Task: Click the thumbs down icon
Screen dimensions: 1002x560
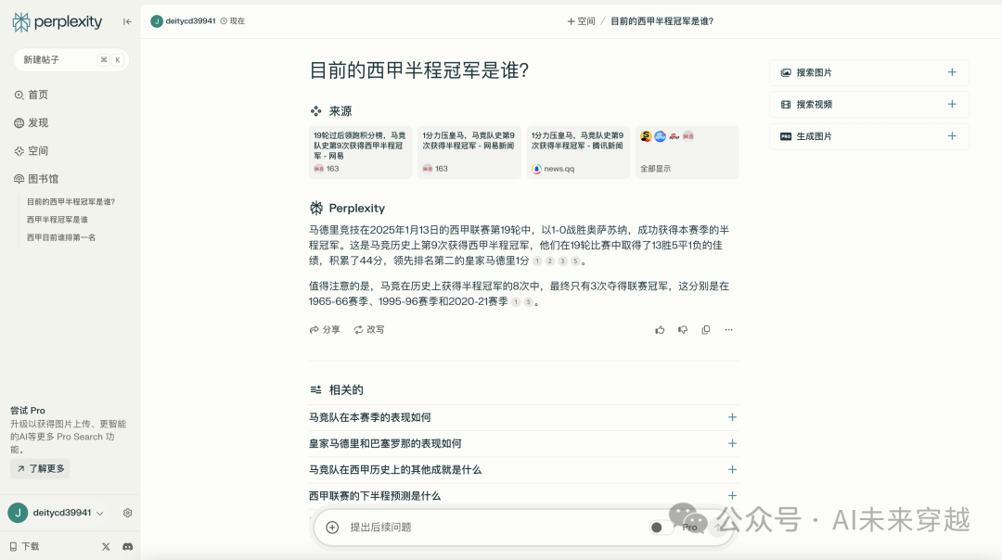Action: click(x=683, y=329)
